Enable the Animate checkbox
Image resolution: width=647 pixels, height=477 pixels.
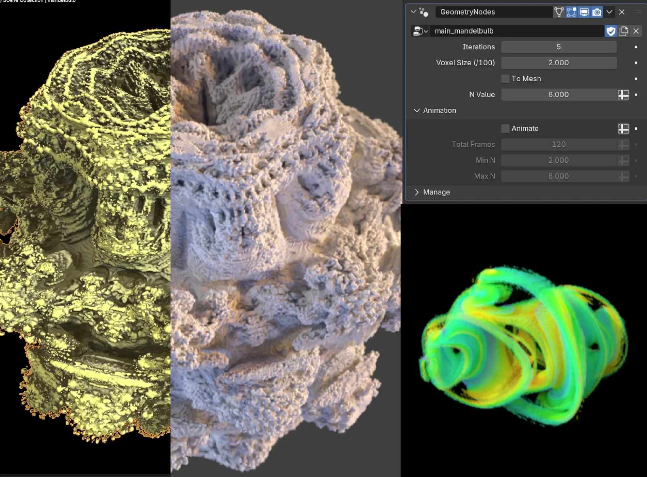click(x=505, y=129)
